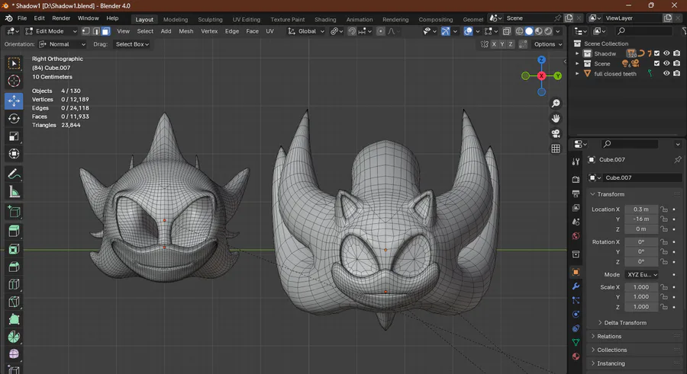Open the viewport Options popover
Screen dimensions: 687x374
coord(548,44)
